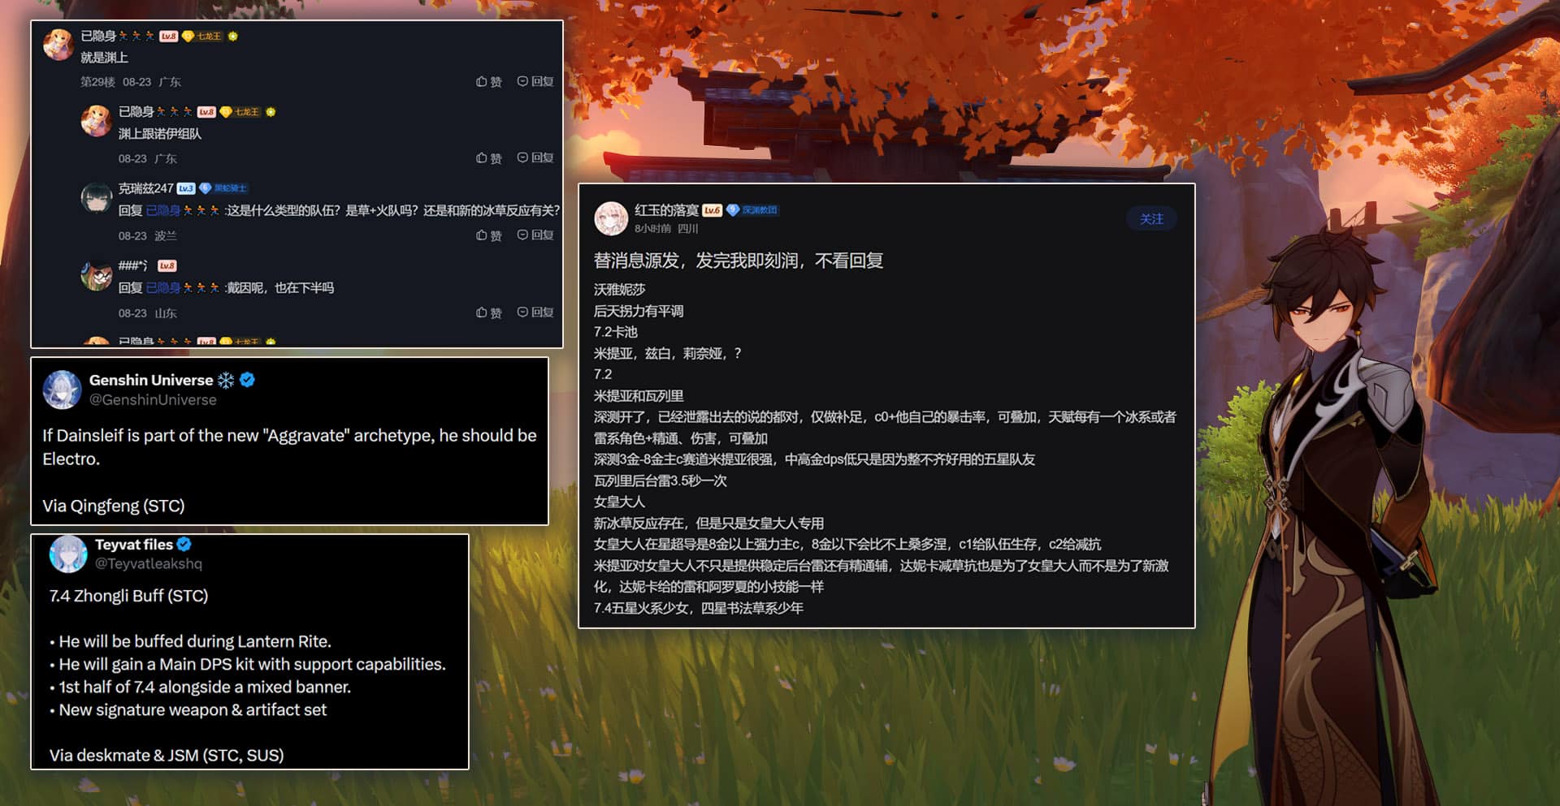Screen dimensions: 1560x806
Task: Reply to the "戴因呢" comment
Action: pyautogui.click(x=535, y=312)
